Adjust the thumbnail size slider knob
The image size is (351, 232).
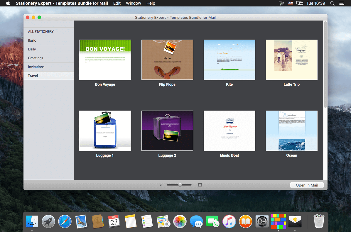(180, 185)
